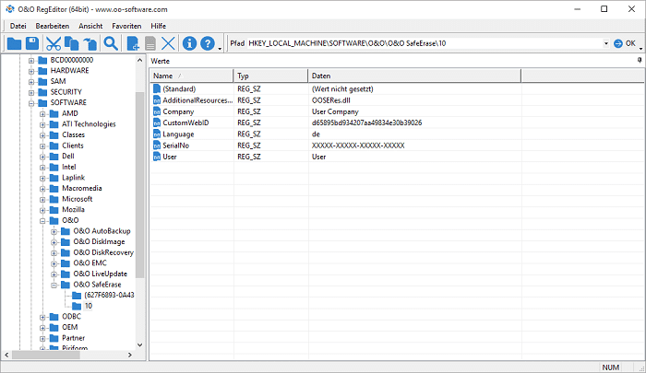Open the Ansicht menu

pos(90,26)
